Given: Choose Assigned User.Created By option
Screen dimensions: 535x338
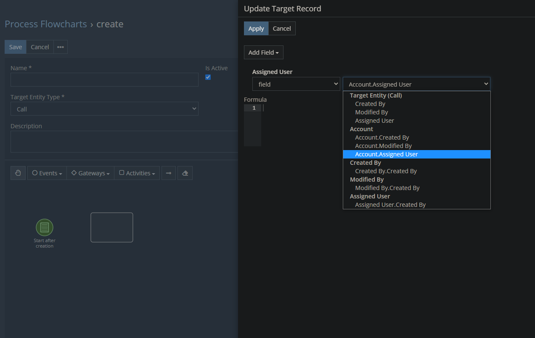Looking at the screenshot, I should coord(390,205).
